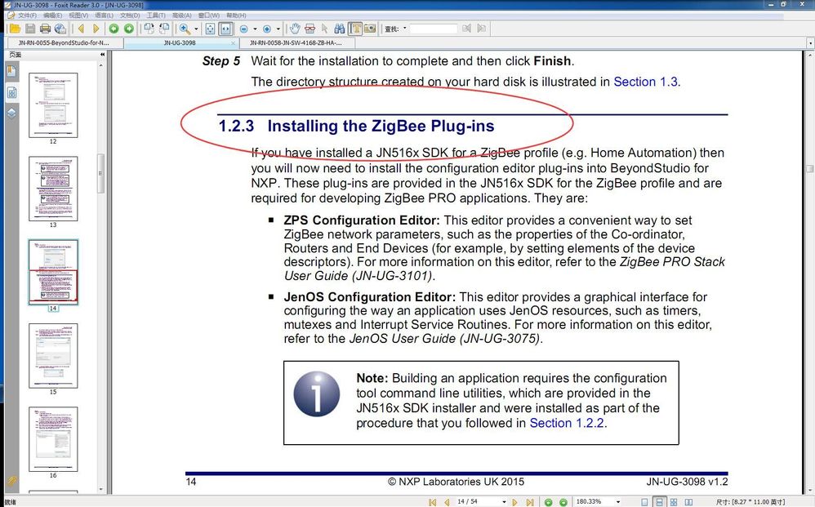Rotate the page clockwise using toolbar icon
The width and height of the screenshot is (815, 507).
coord(149,29)
